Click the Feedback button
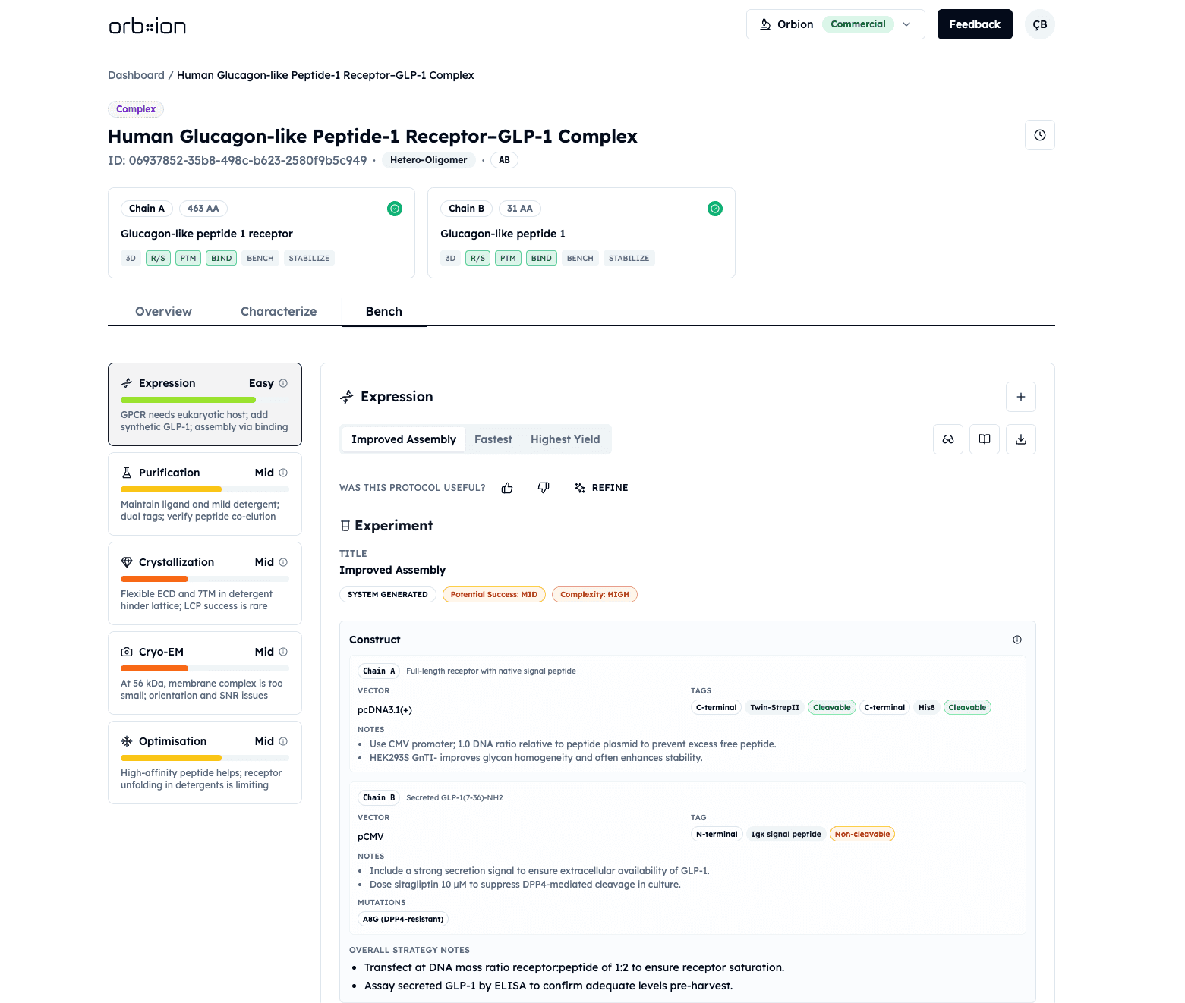The image size is (1185, 1003). click(x=975, y=24)
